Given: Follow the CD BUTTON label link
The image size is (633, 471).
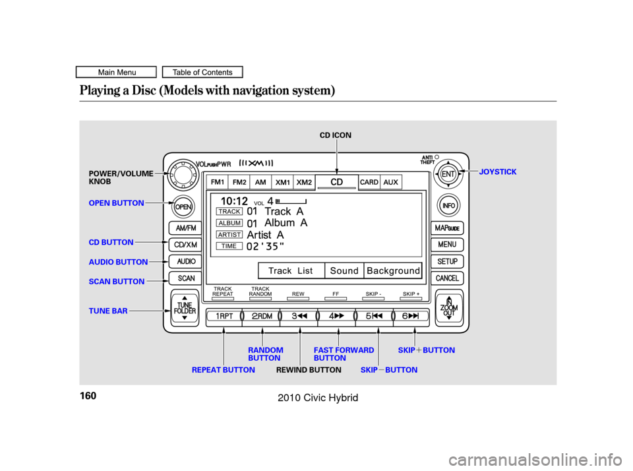Looking at the screenshot, I should pos(111,242).
